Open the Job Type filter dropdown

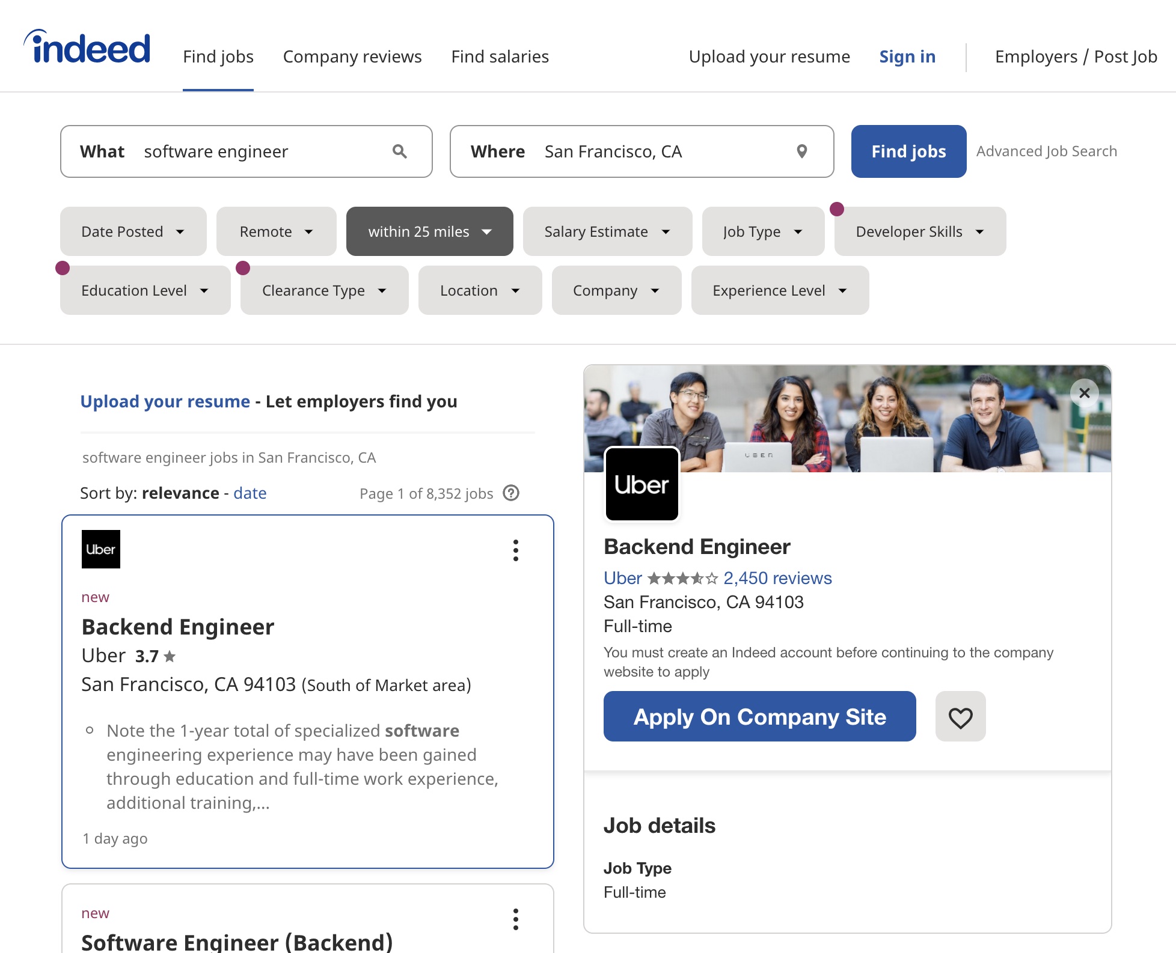pyautogui.click(x=764, y=231)
